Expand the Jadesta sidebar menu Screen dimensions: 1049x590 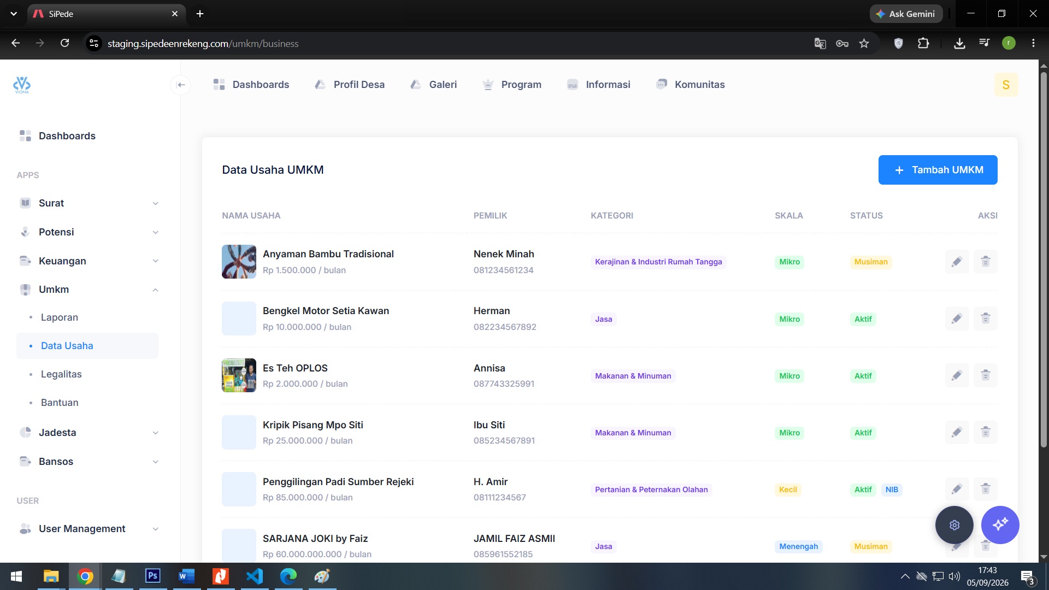87,433
